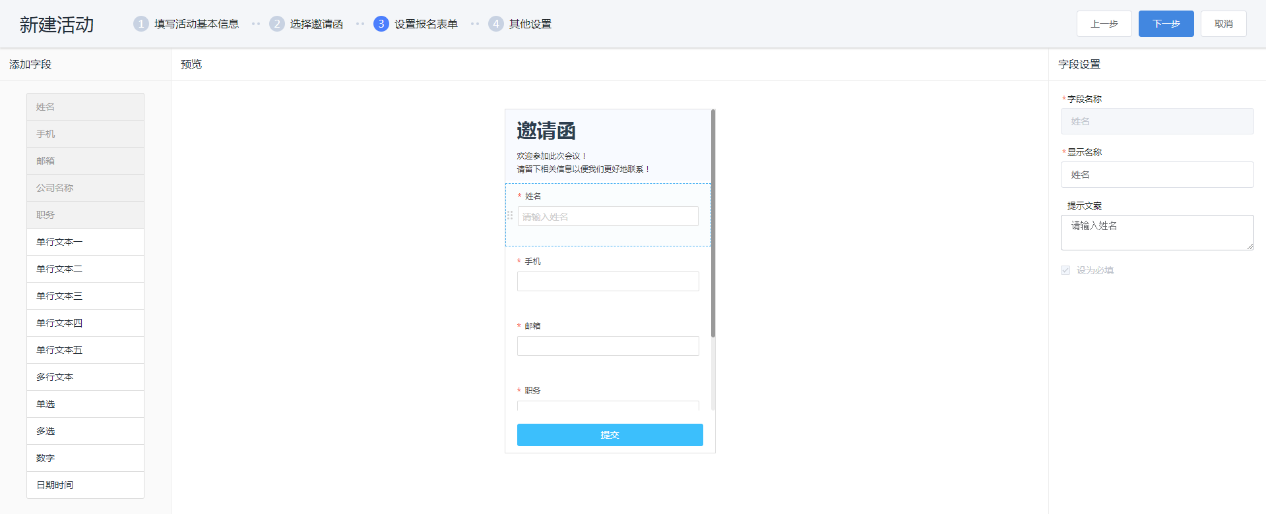Click the 显示名称 input field
The image size is (1266, 514).
point(1156,175)
